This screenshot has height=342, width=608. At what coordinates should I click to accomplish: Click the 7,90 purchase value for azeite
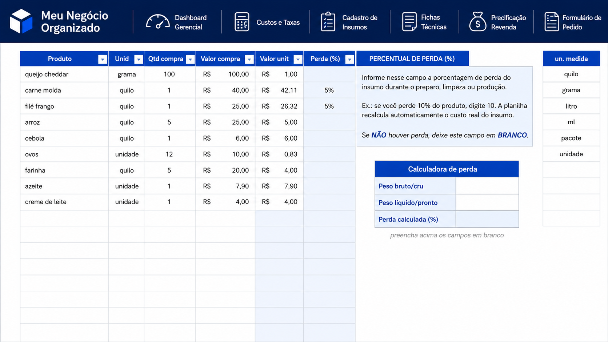point(225,186)
